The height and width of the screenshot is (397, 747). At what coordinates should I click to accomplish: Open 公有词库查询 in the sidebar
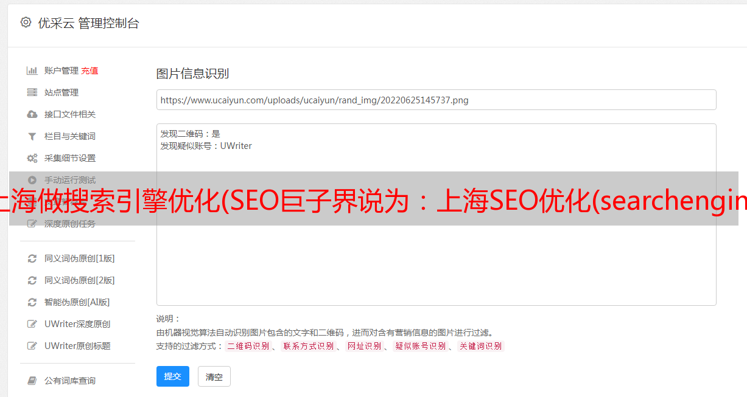click(x=70, y=381)
